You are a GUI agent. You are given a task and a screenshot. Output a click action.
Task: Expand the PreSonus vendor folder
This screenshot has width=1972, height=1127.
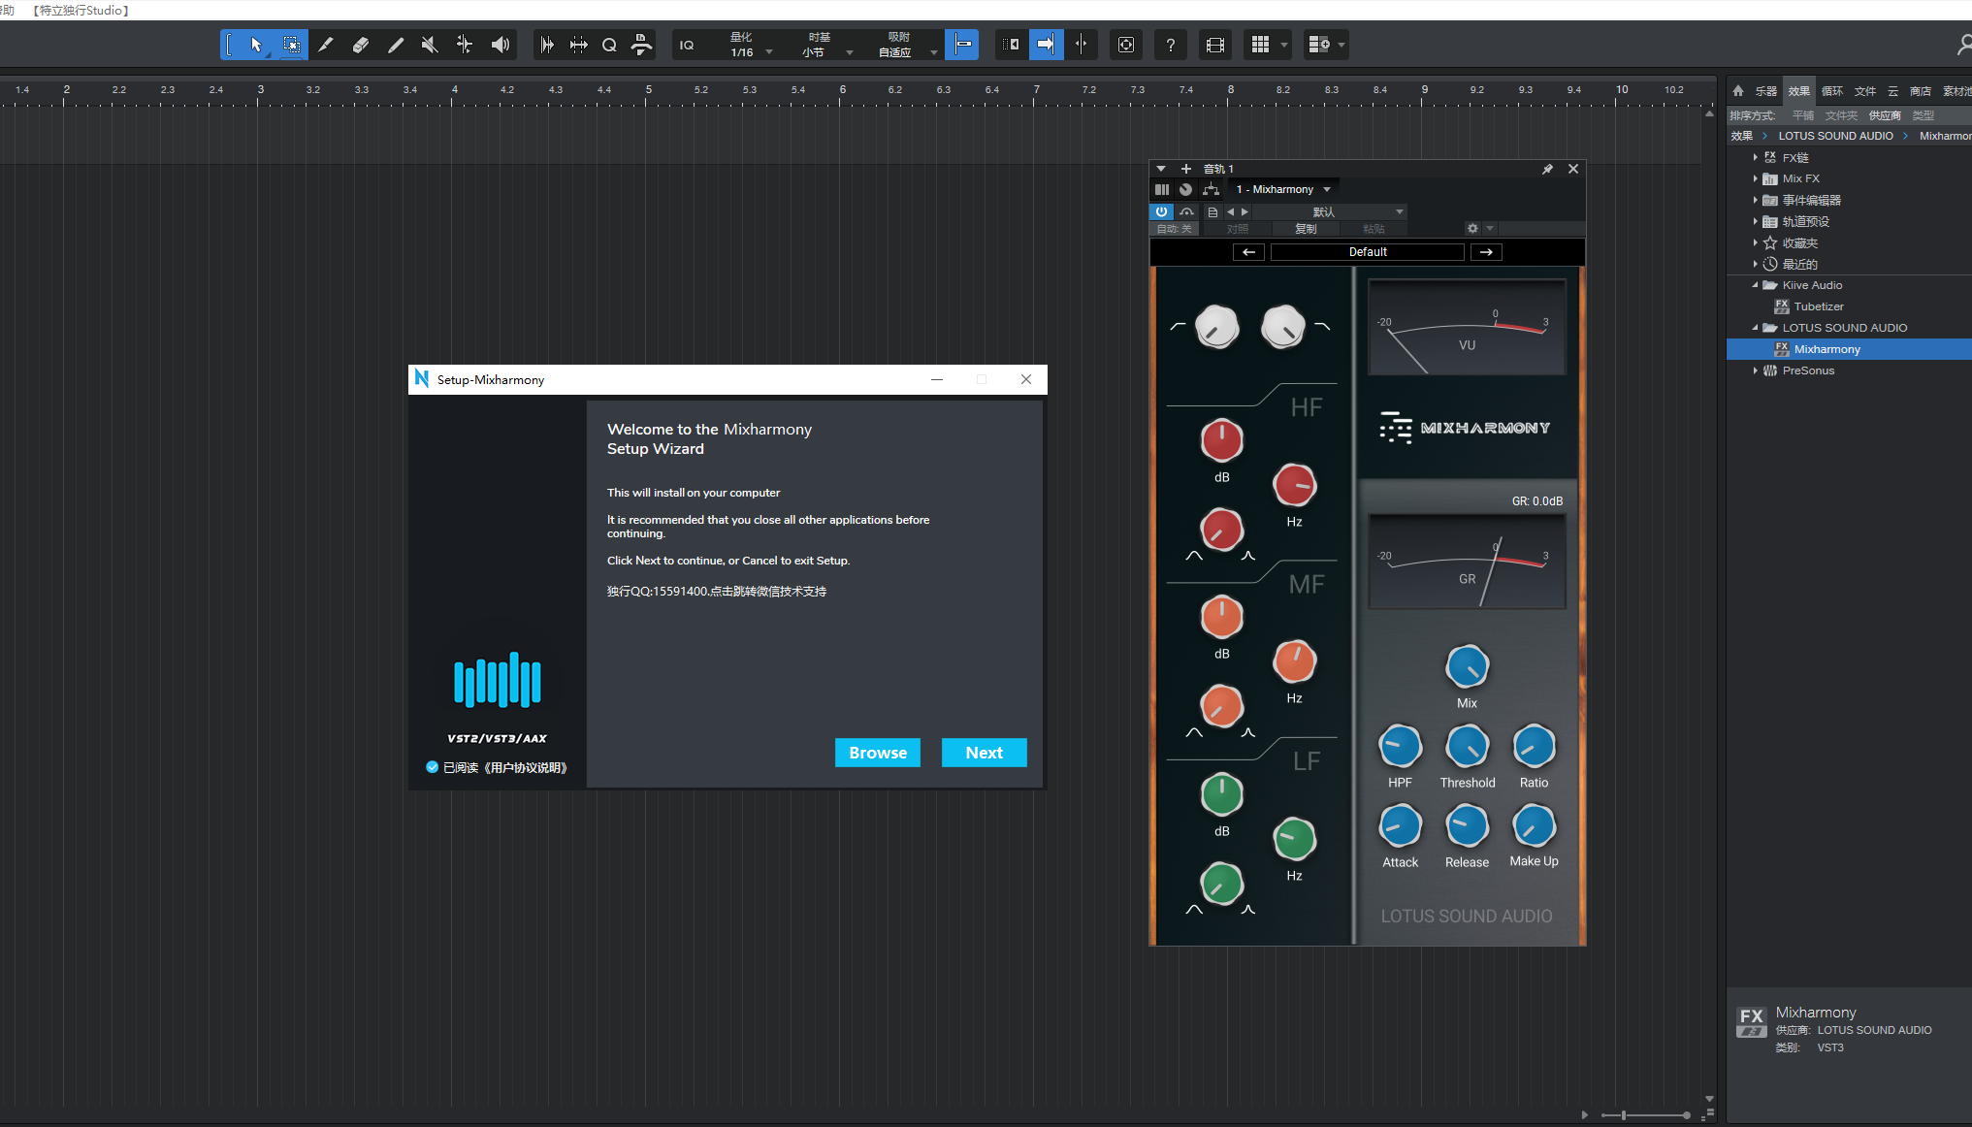tap(1756, 370)
